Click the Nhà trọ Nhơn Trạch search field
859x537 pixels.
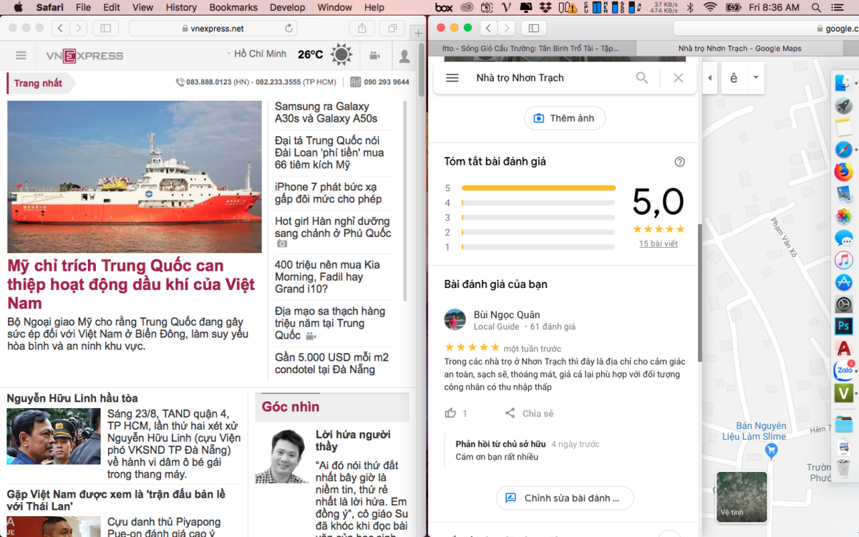tap(551, 78)
